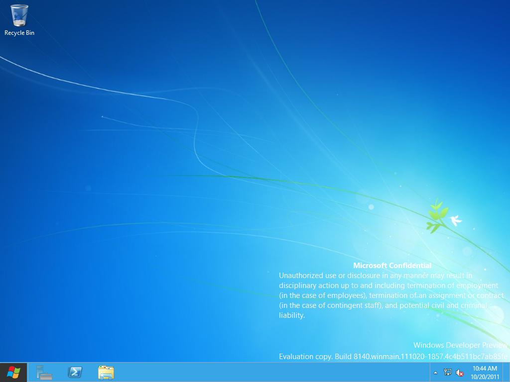This screenshot has height=382, width=510.
Task: Open Windows Explorer folder icon in taskbar
Action: [106, 372]
